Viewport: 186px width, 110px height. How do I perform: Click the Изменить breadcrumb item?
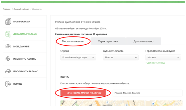tap(37, 9)
